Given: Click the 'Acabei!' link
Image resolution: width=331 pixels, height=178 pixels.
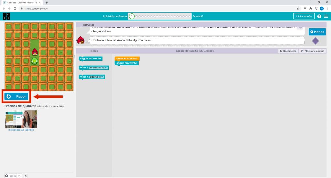Looking at the screenshot, I should 198,16.
